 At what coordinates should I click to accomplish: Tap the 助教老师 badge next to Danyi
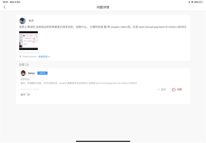[42, 73]
